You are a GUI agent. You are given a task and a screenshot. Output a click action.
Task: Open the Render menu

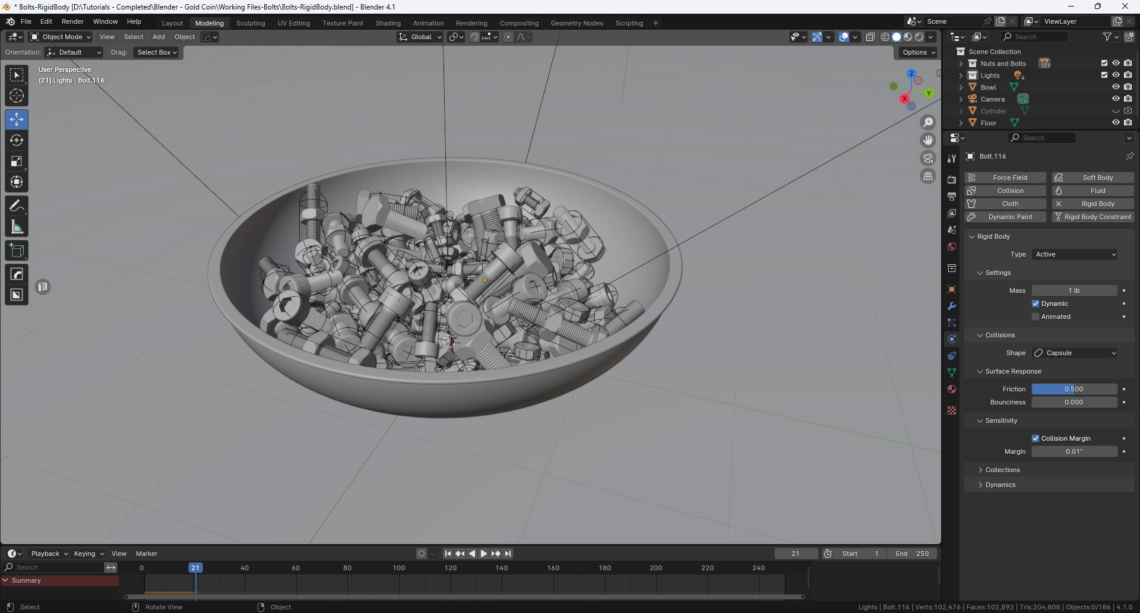72,21
